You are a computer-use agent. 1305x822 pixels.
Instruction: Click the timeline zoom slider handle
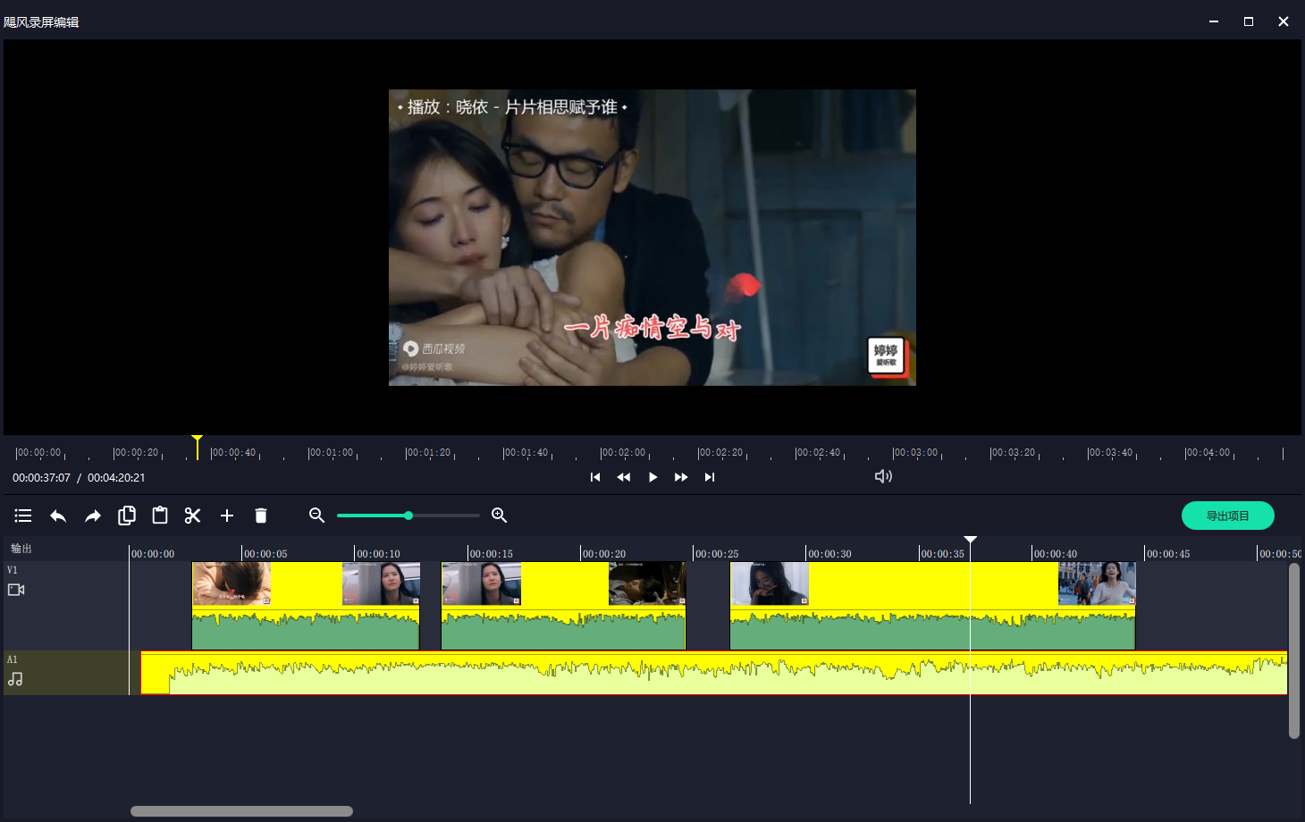(408, 516)
